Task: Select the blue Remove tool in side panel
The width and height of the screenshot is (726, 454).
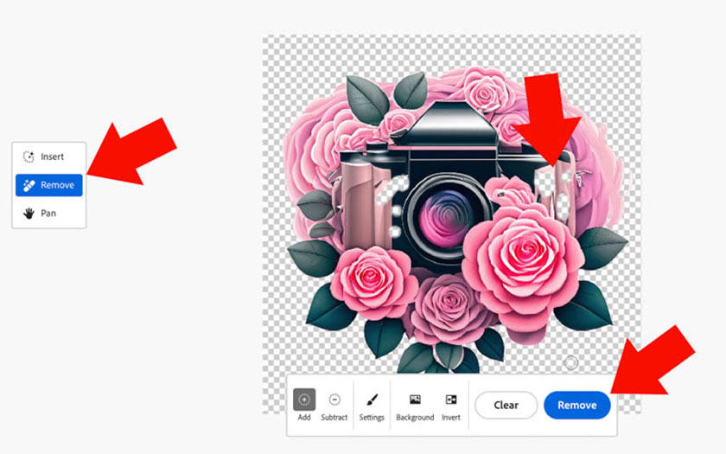Action: coord(48,185)
